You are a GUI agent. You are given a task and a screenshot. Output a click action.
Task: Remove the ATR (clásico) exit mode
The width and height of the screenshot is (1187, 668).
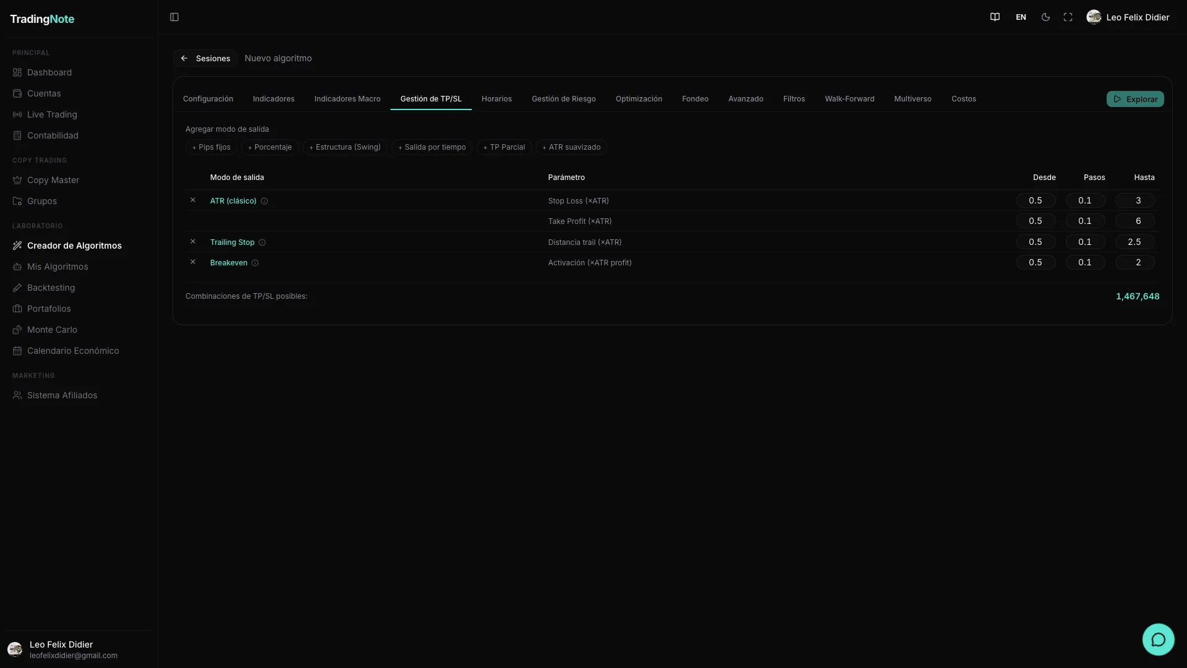(193, 200)
